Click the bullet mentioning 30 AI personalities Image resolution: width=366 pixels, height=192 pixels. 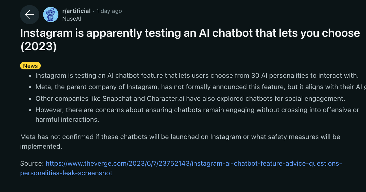197,75
